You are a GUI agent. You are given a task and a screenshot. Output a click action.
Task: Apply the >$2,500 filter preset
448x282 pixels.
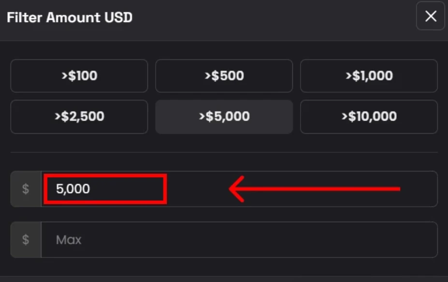pos(79,116)
